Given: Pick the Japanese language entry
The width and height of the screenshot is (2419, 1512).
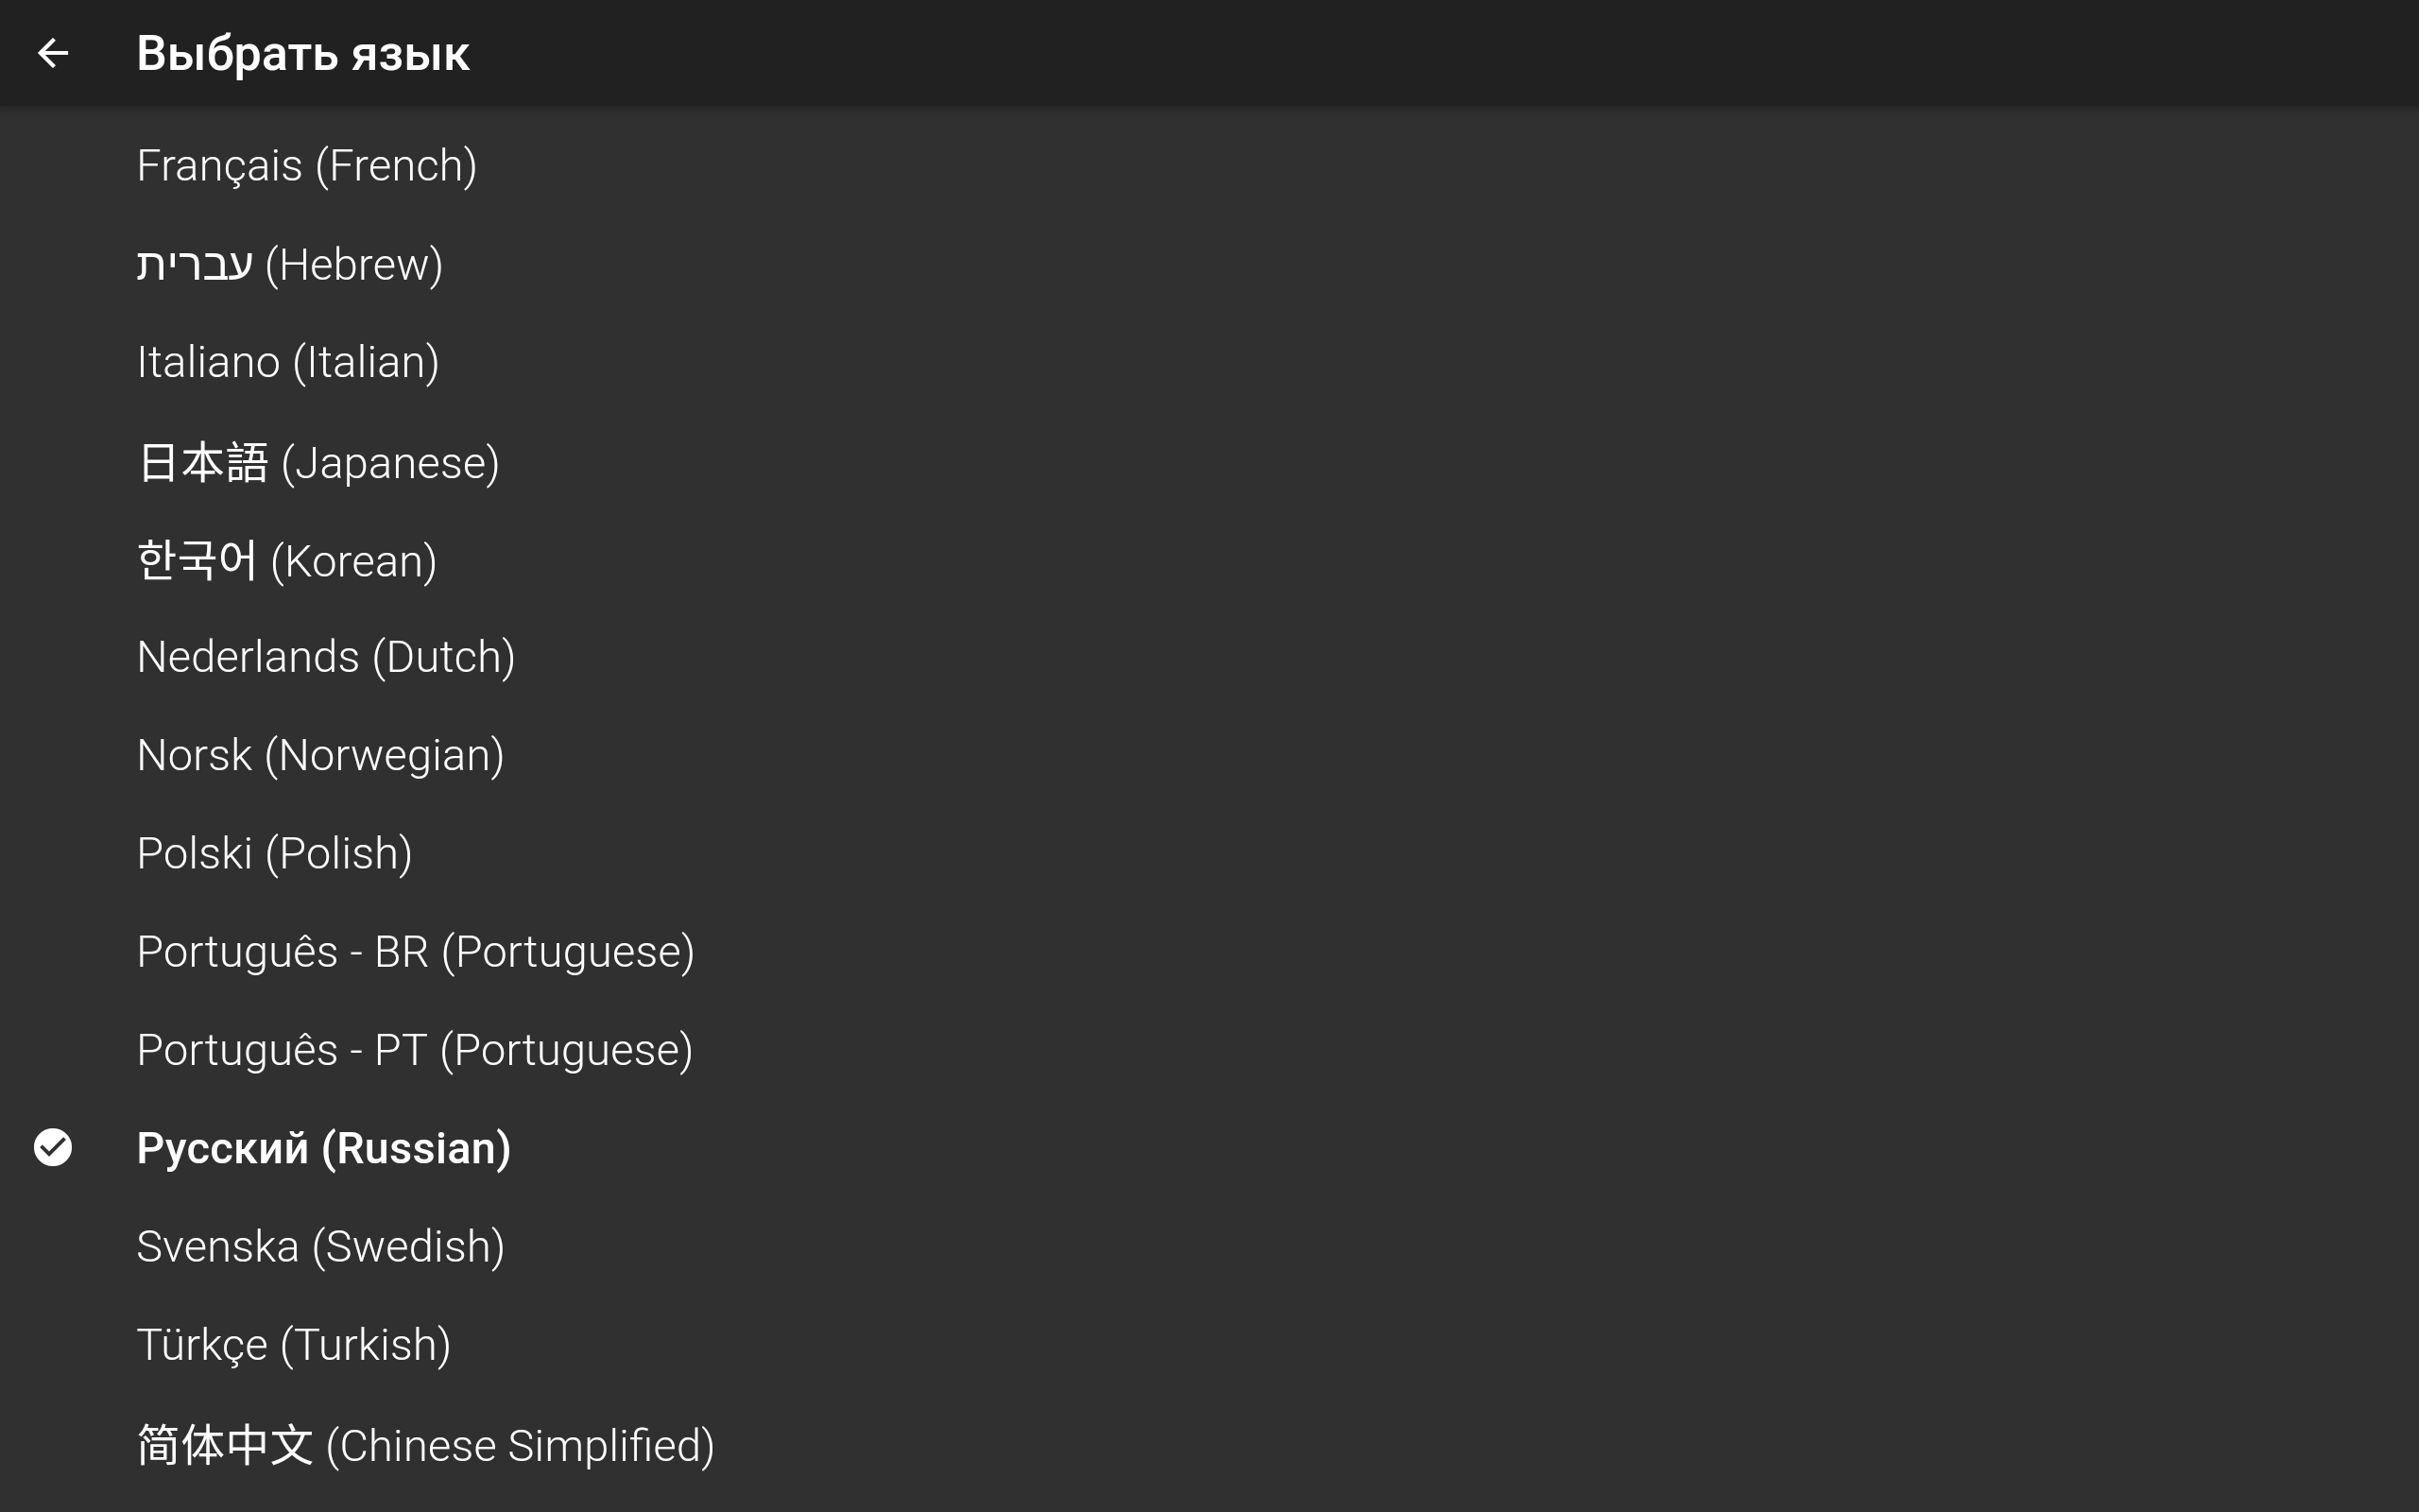Looking at the screenshot, I should click(x=317, y=463).
